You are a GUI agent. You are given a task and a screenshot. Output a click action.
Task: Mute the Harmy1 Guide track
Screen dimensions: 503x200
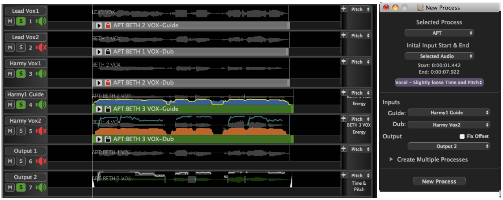pyautogui.click(x=10, y=105)
